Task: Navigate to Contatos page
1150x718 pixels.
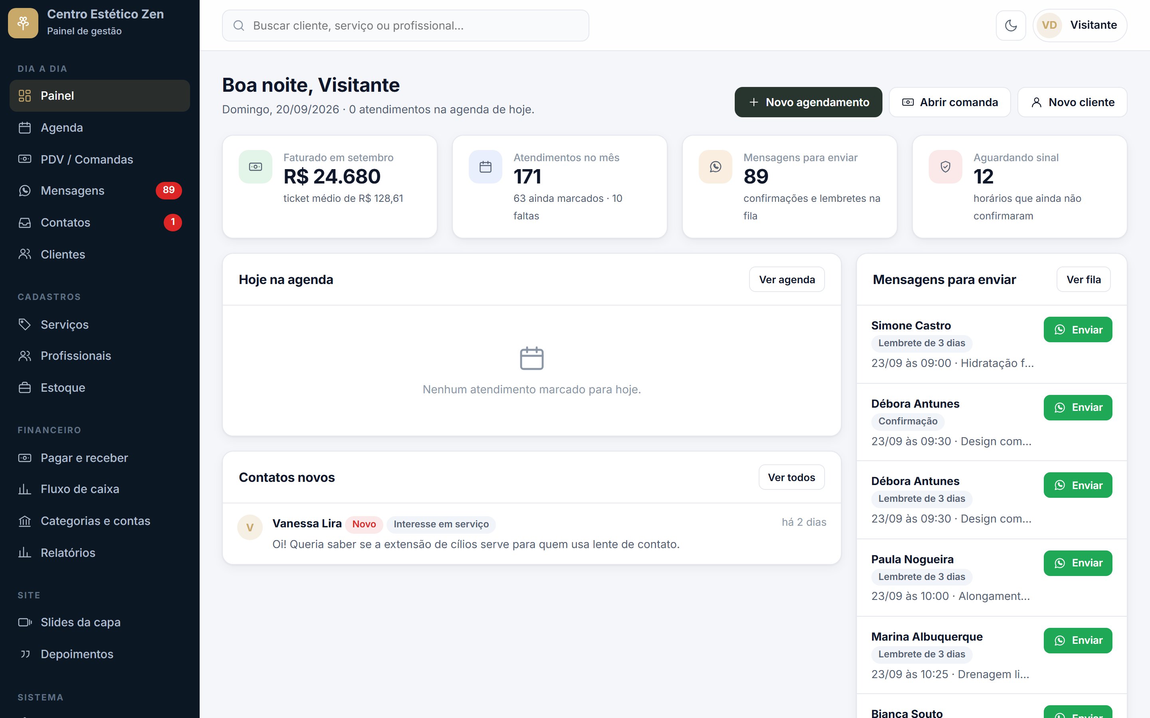Action: coord(100,223)
